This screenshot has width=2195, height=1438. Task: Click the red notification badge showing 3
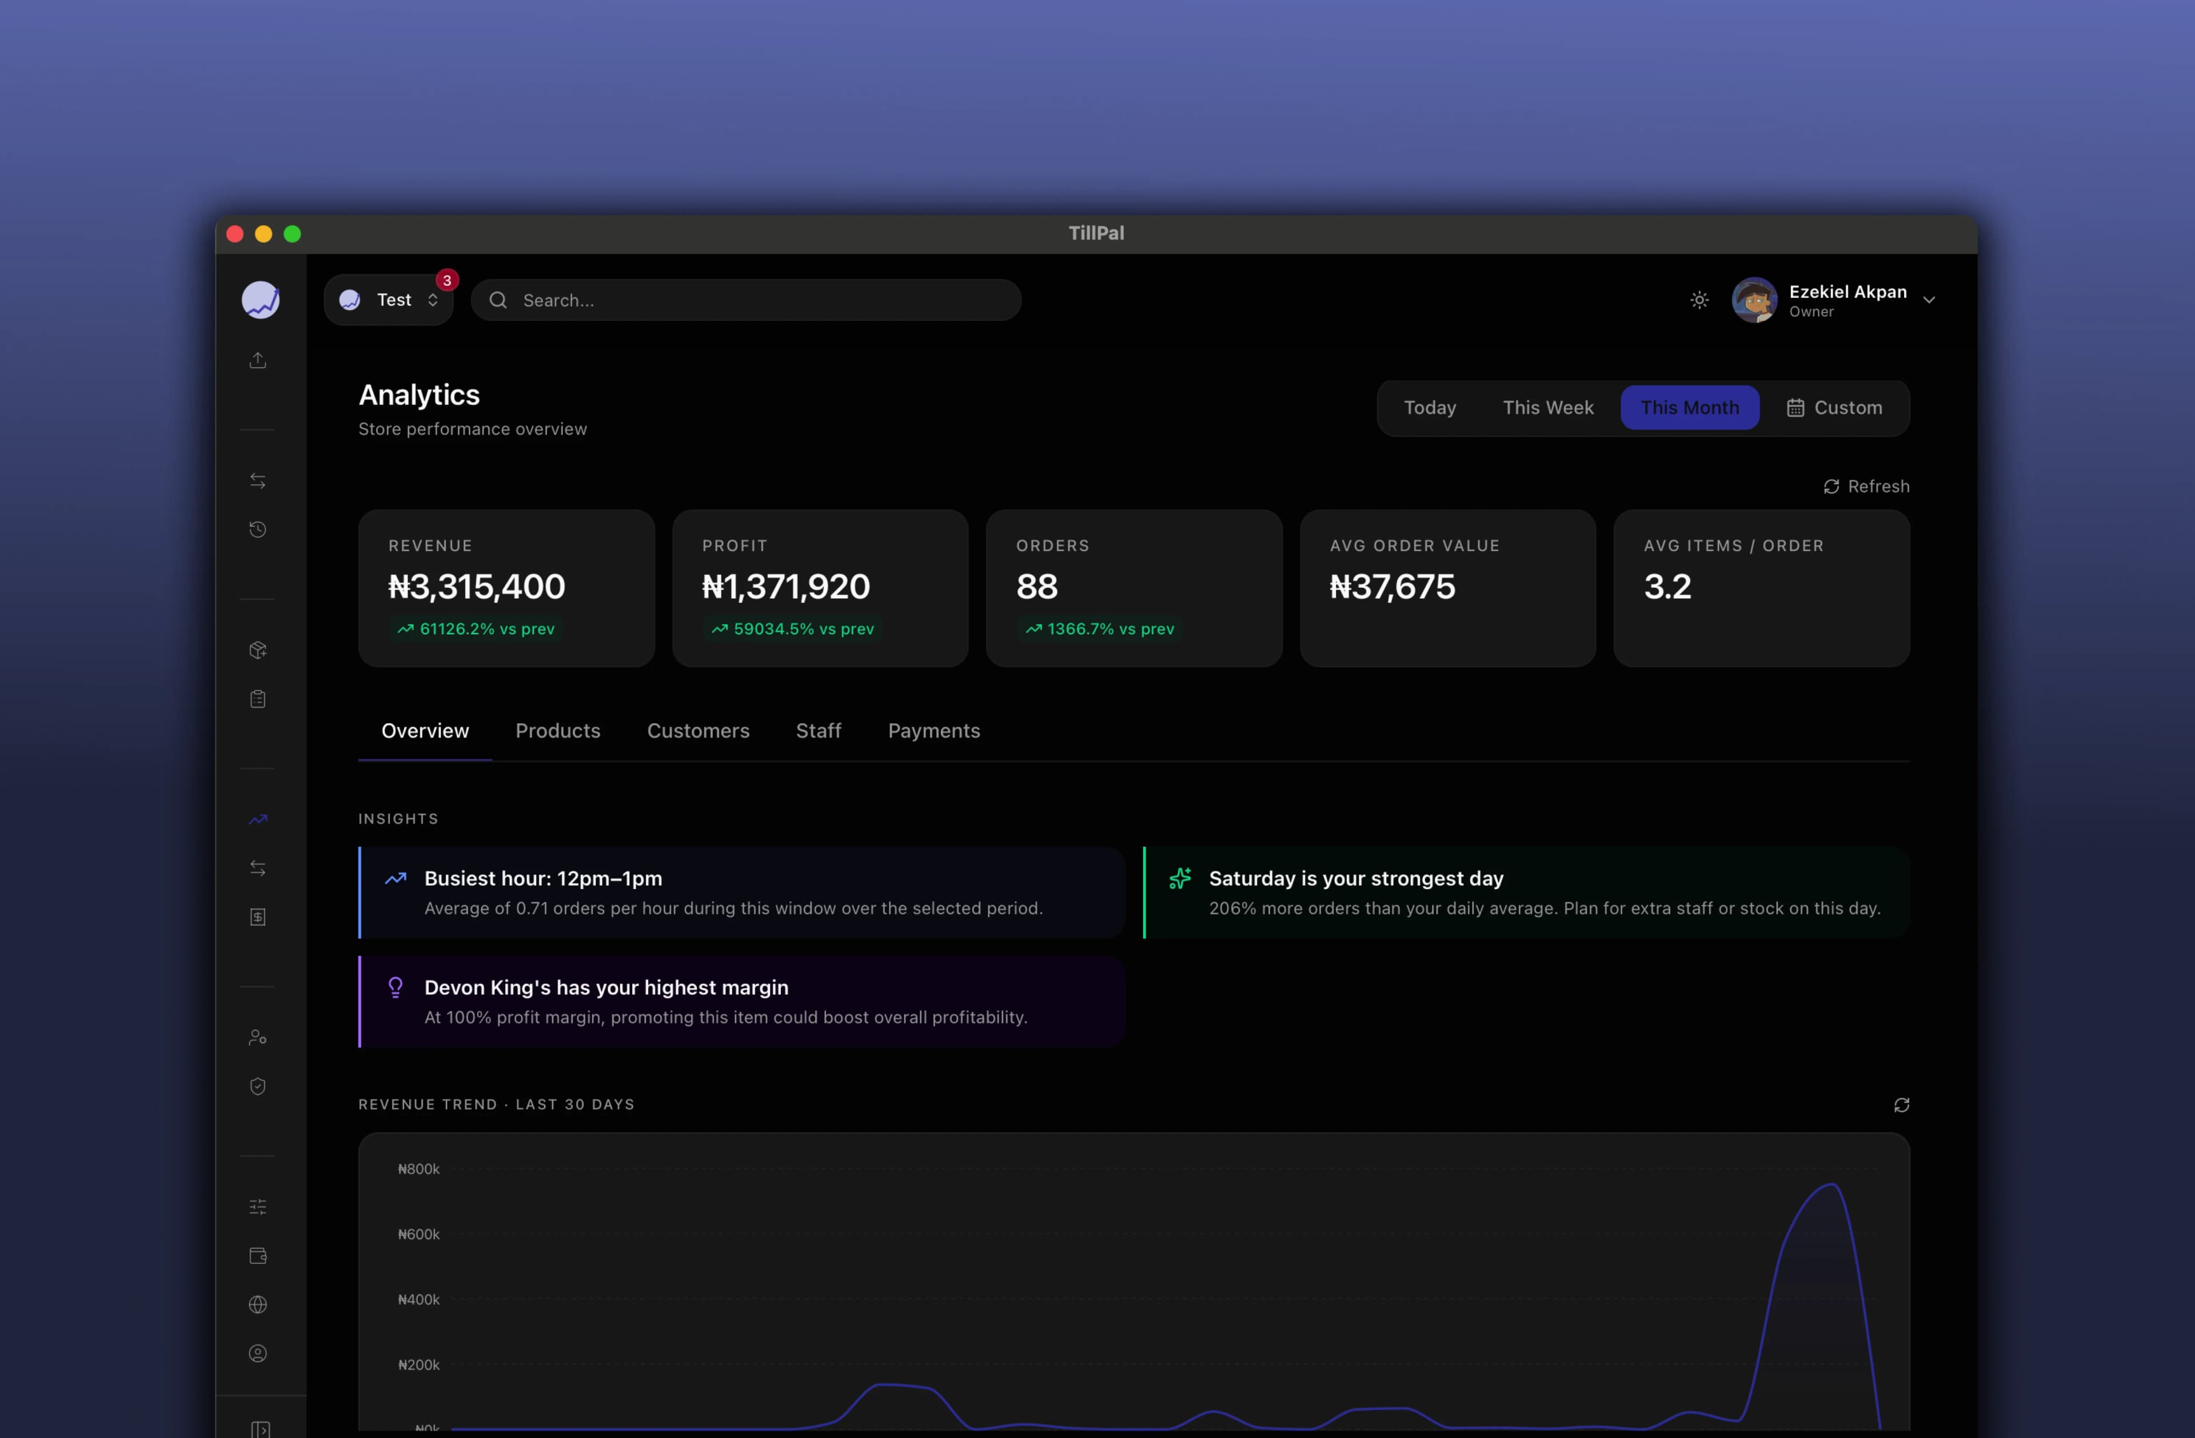point(448,280)
